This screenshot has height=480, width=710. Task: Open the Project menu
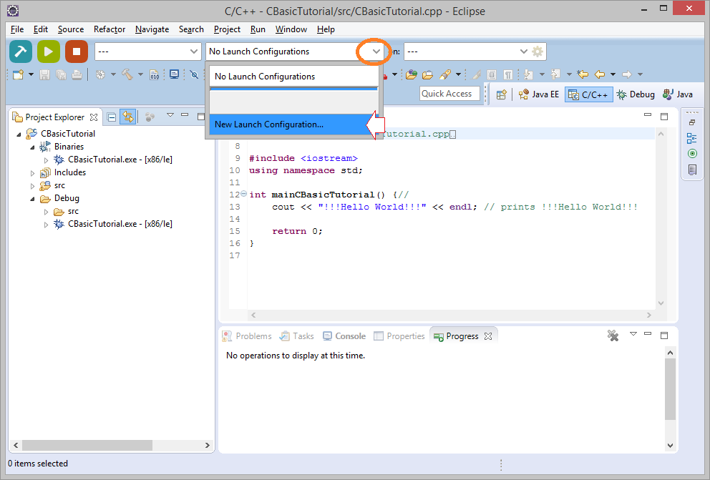[x=228, y=29]
